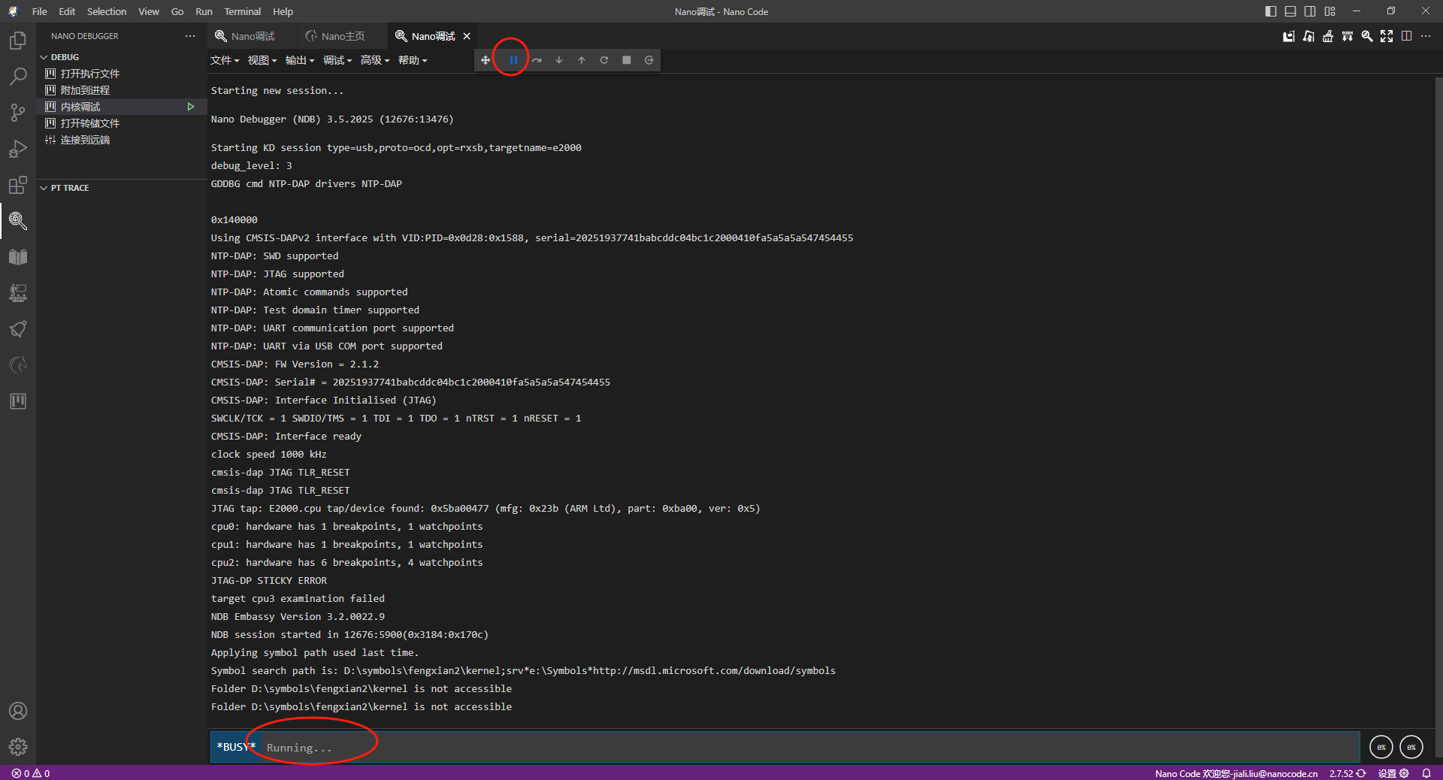The width and height of the screenshot is (1443, 780).
Task: Toggle full screen expand arrows icon
Action: click(1387, 36)
